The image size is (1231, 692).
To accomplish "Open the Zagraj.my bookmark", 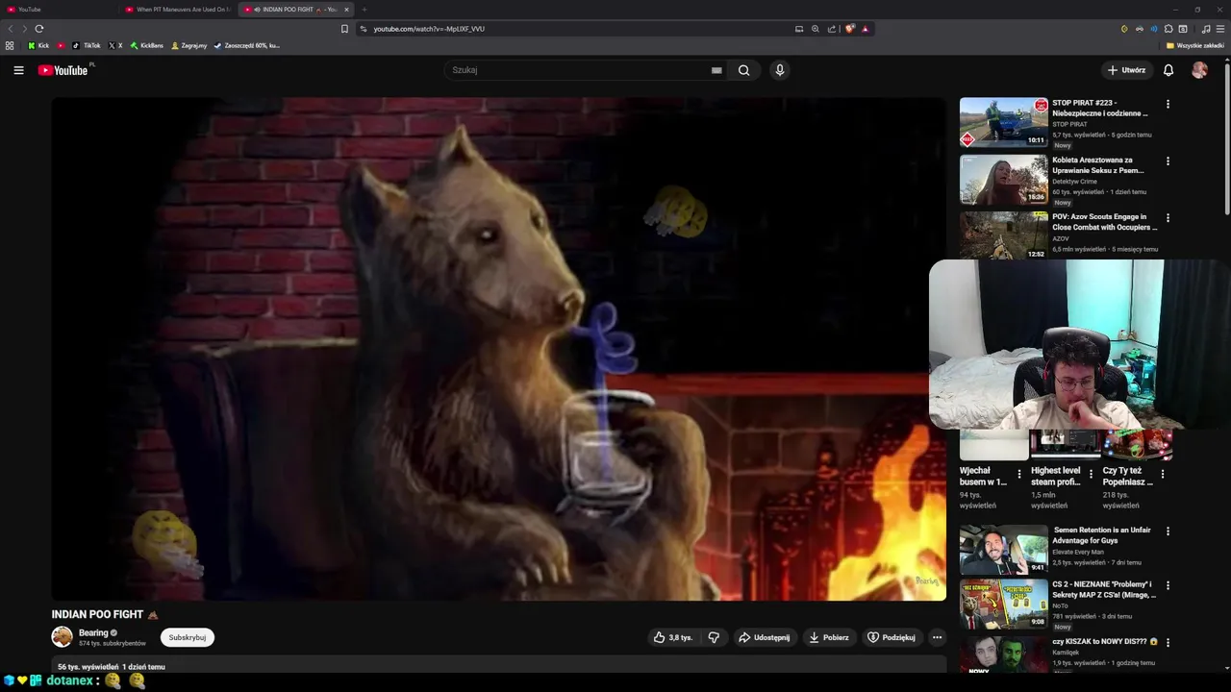I will (x=188, y=45).
